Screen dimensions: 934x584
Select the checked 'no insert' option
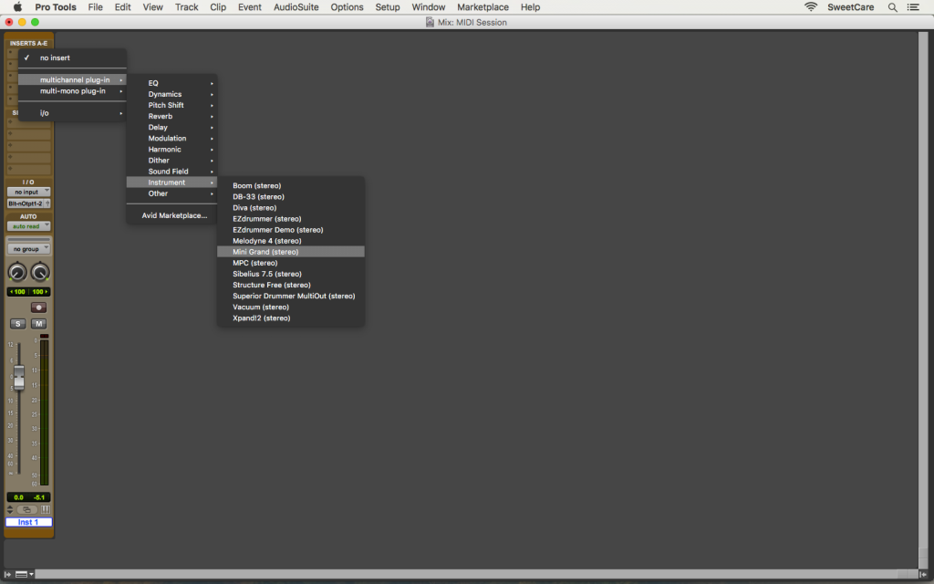pyautogui.click(x=55, y=57)
